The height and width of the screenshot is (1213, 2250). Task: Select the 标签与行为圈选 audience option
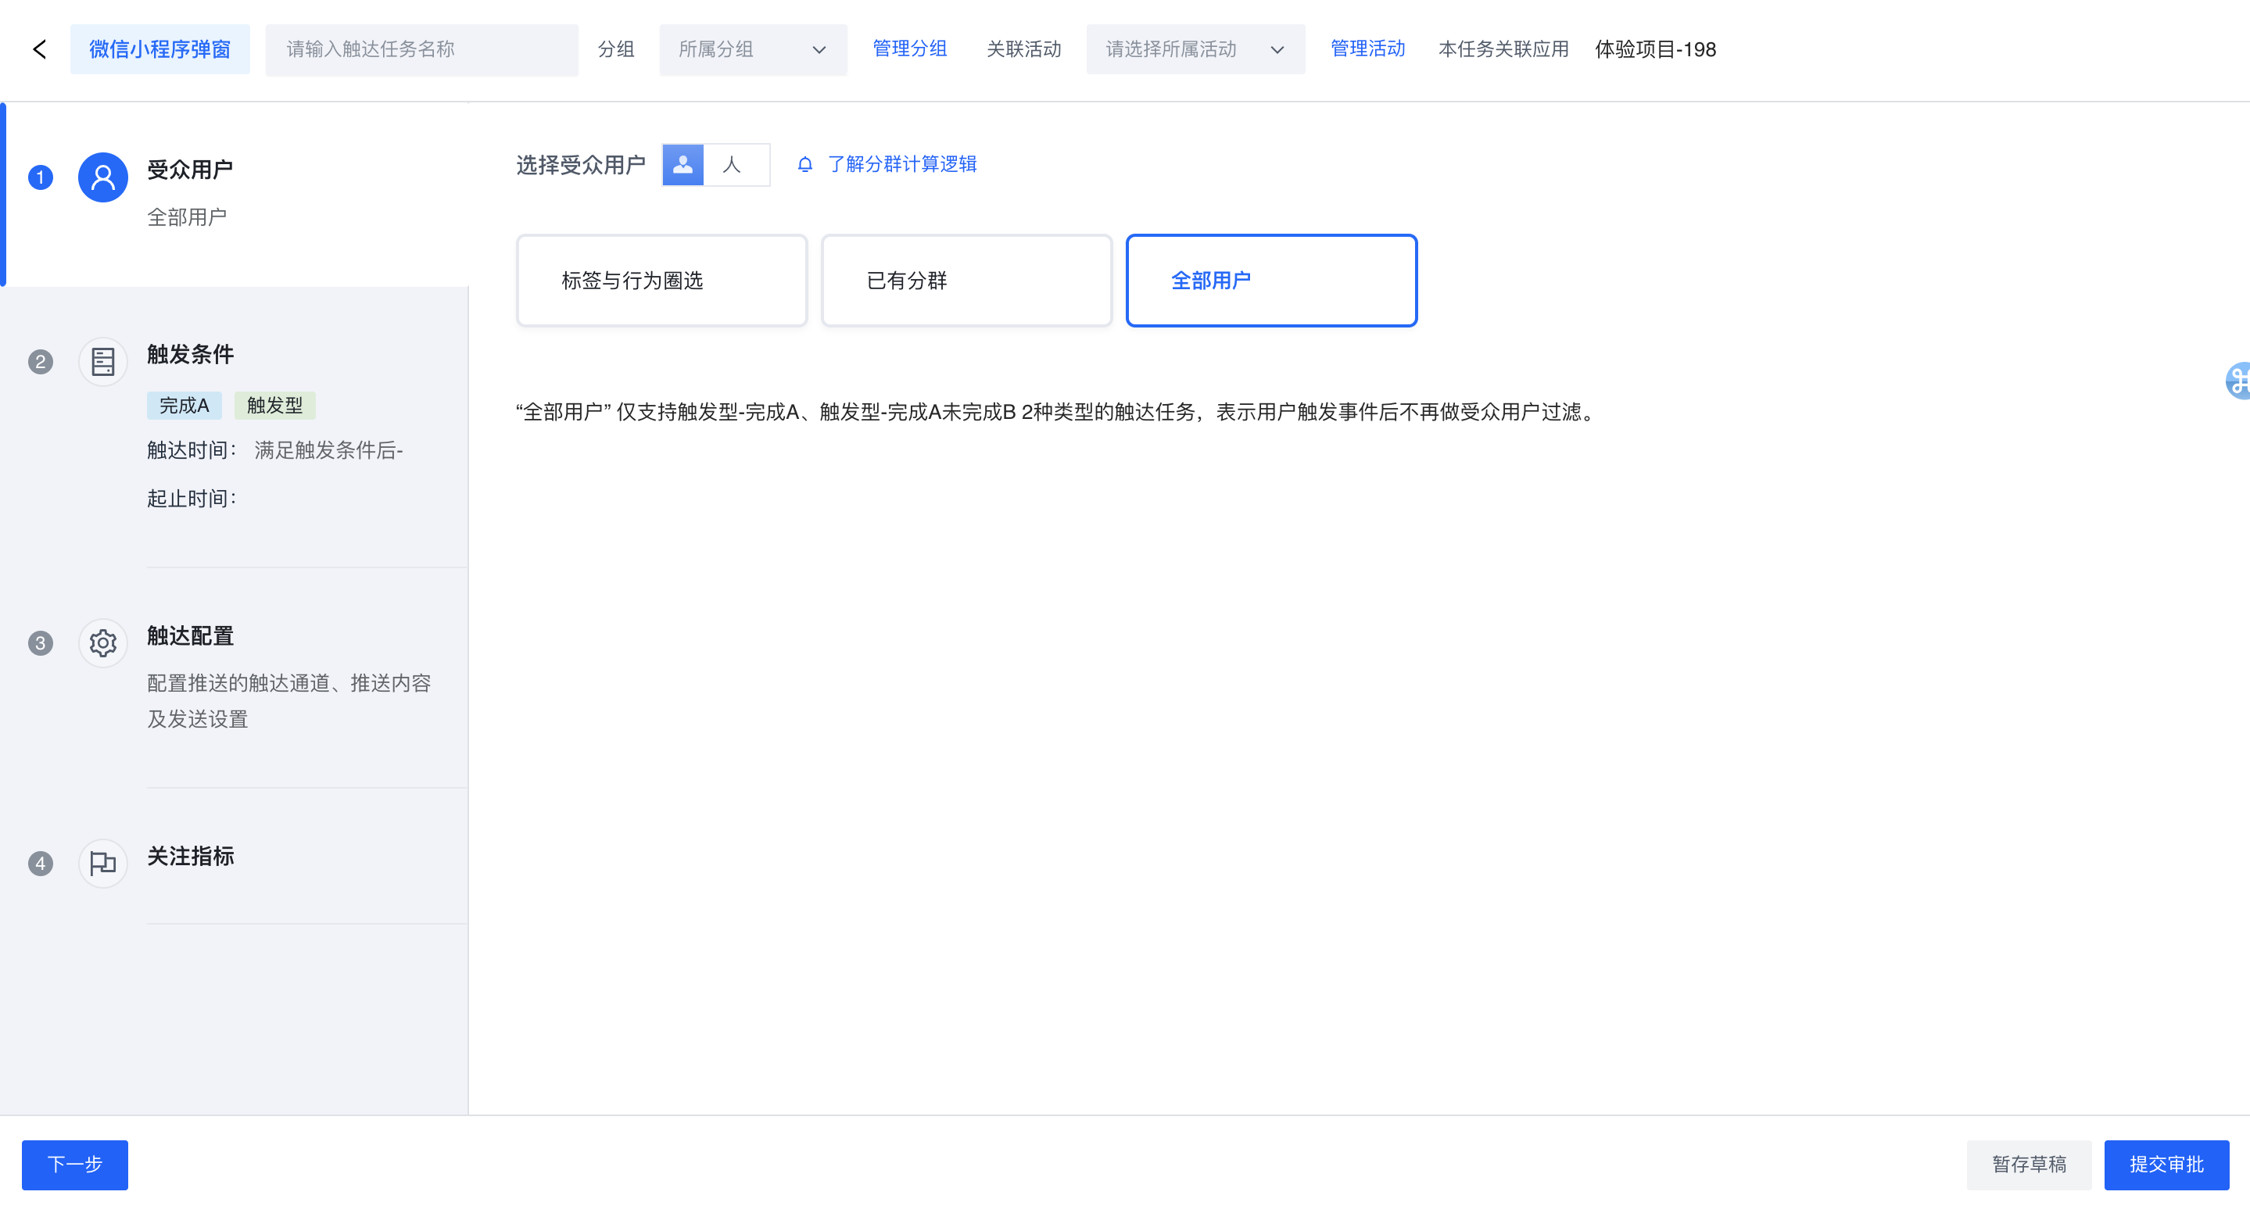661,281
